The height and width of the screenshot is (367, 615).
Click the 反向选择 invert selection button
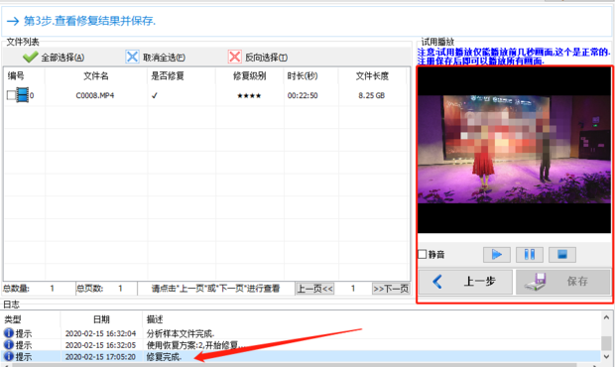(x=258, y=58)
